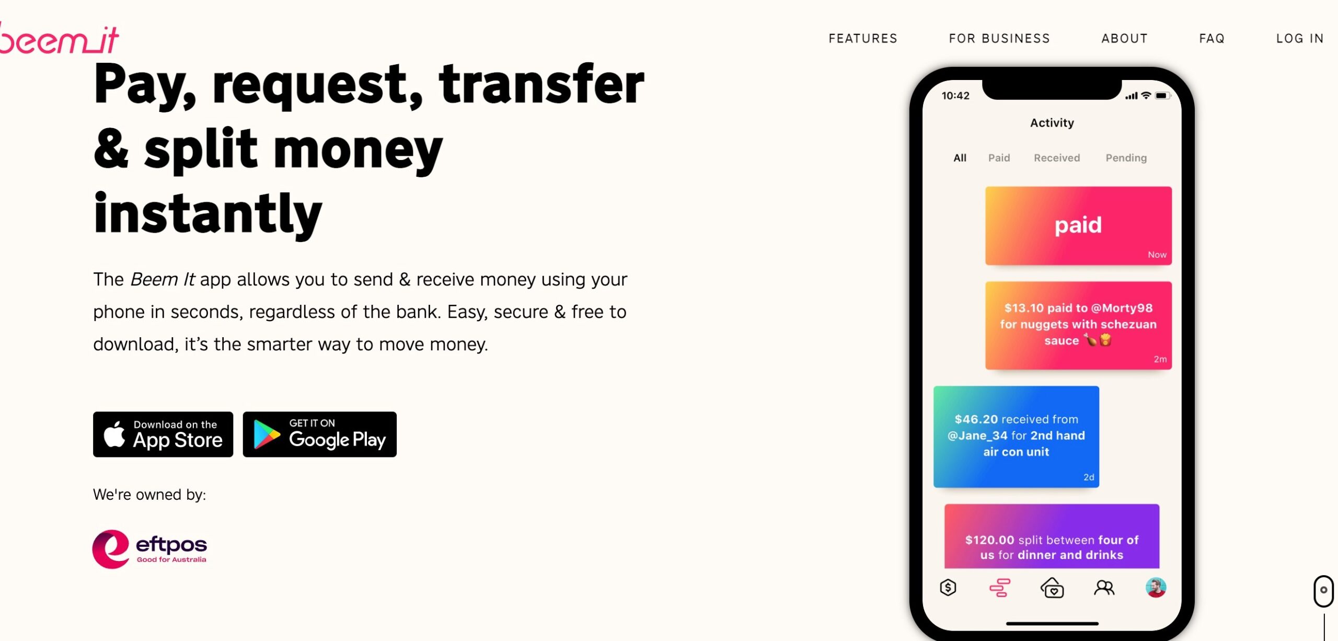Screen dimensions: 1338x641
Task: Select the Paid activity filter tab
Action: tap(999, 158)
